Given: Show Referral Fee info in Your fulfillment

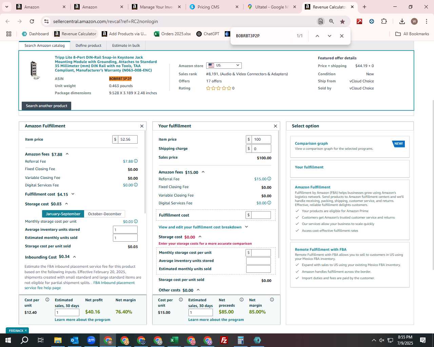Looking at the screenshot, I should (x=269, y=179).
